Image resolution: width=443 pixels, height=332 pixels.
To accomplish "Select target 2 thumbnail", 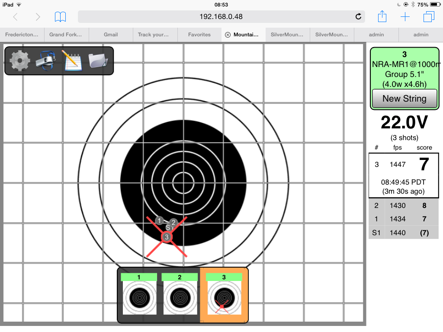I will click(180, 295).
